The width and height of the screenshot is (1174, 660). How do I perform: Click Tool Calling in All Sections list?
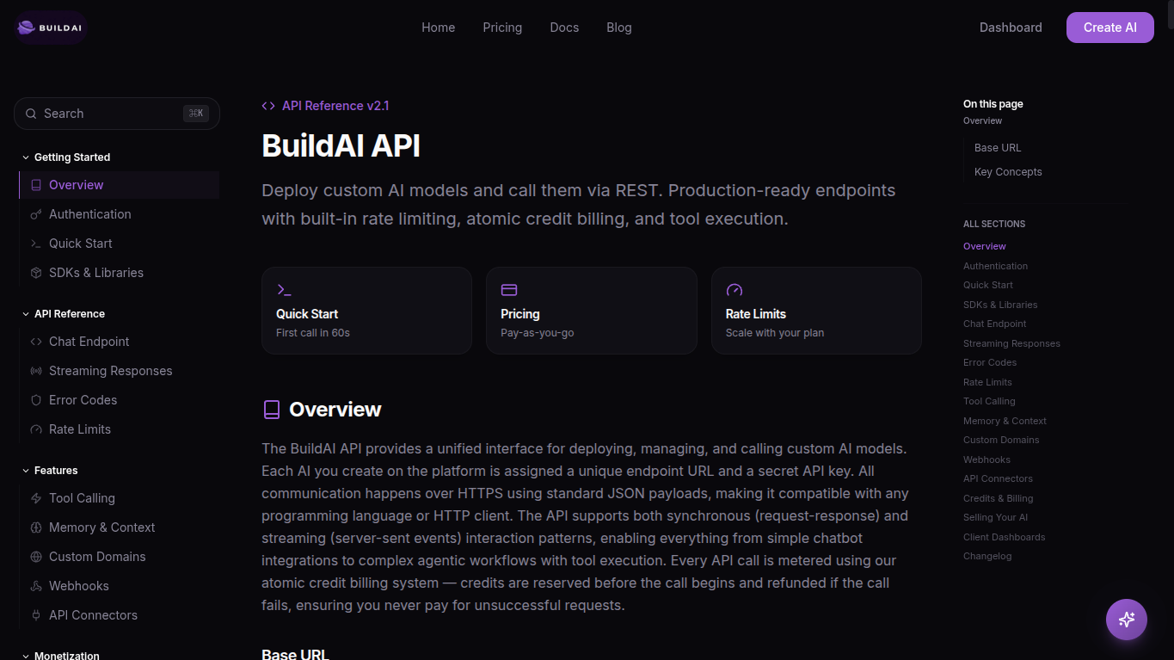tap(989, 401)
